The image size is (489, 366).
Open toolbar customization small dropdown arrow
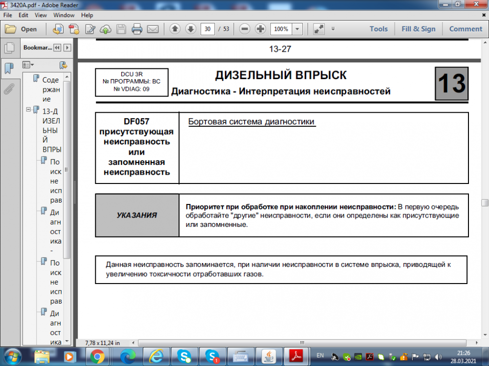333,29
